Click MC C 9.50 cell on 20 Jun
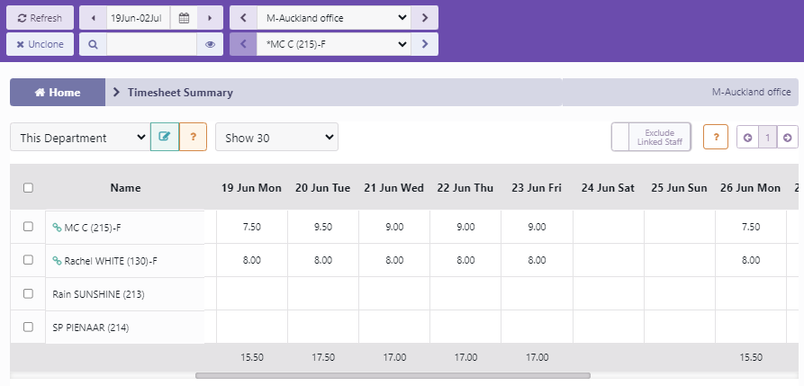This screenshot has width=804, height=386. click(x=323, y=227)
